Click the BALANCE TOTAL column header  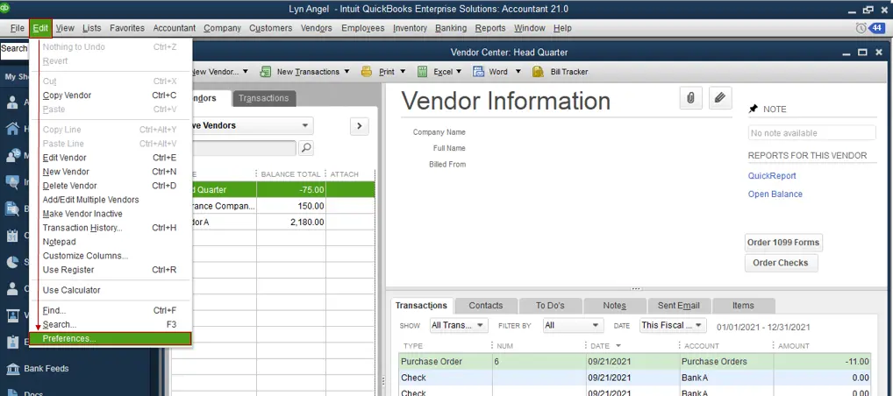click(290, 174)
